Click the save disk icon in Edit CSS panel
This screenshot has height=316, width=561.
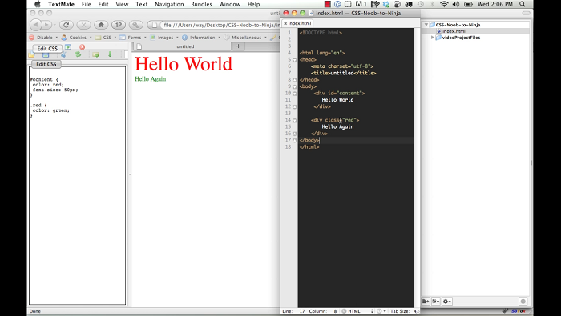click(x=46, y=54)
